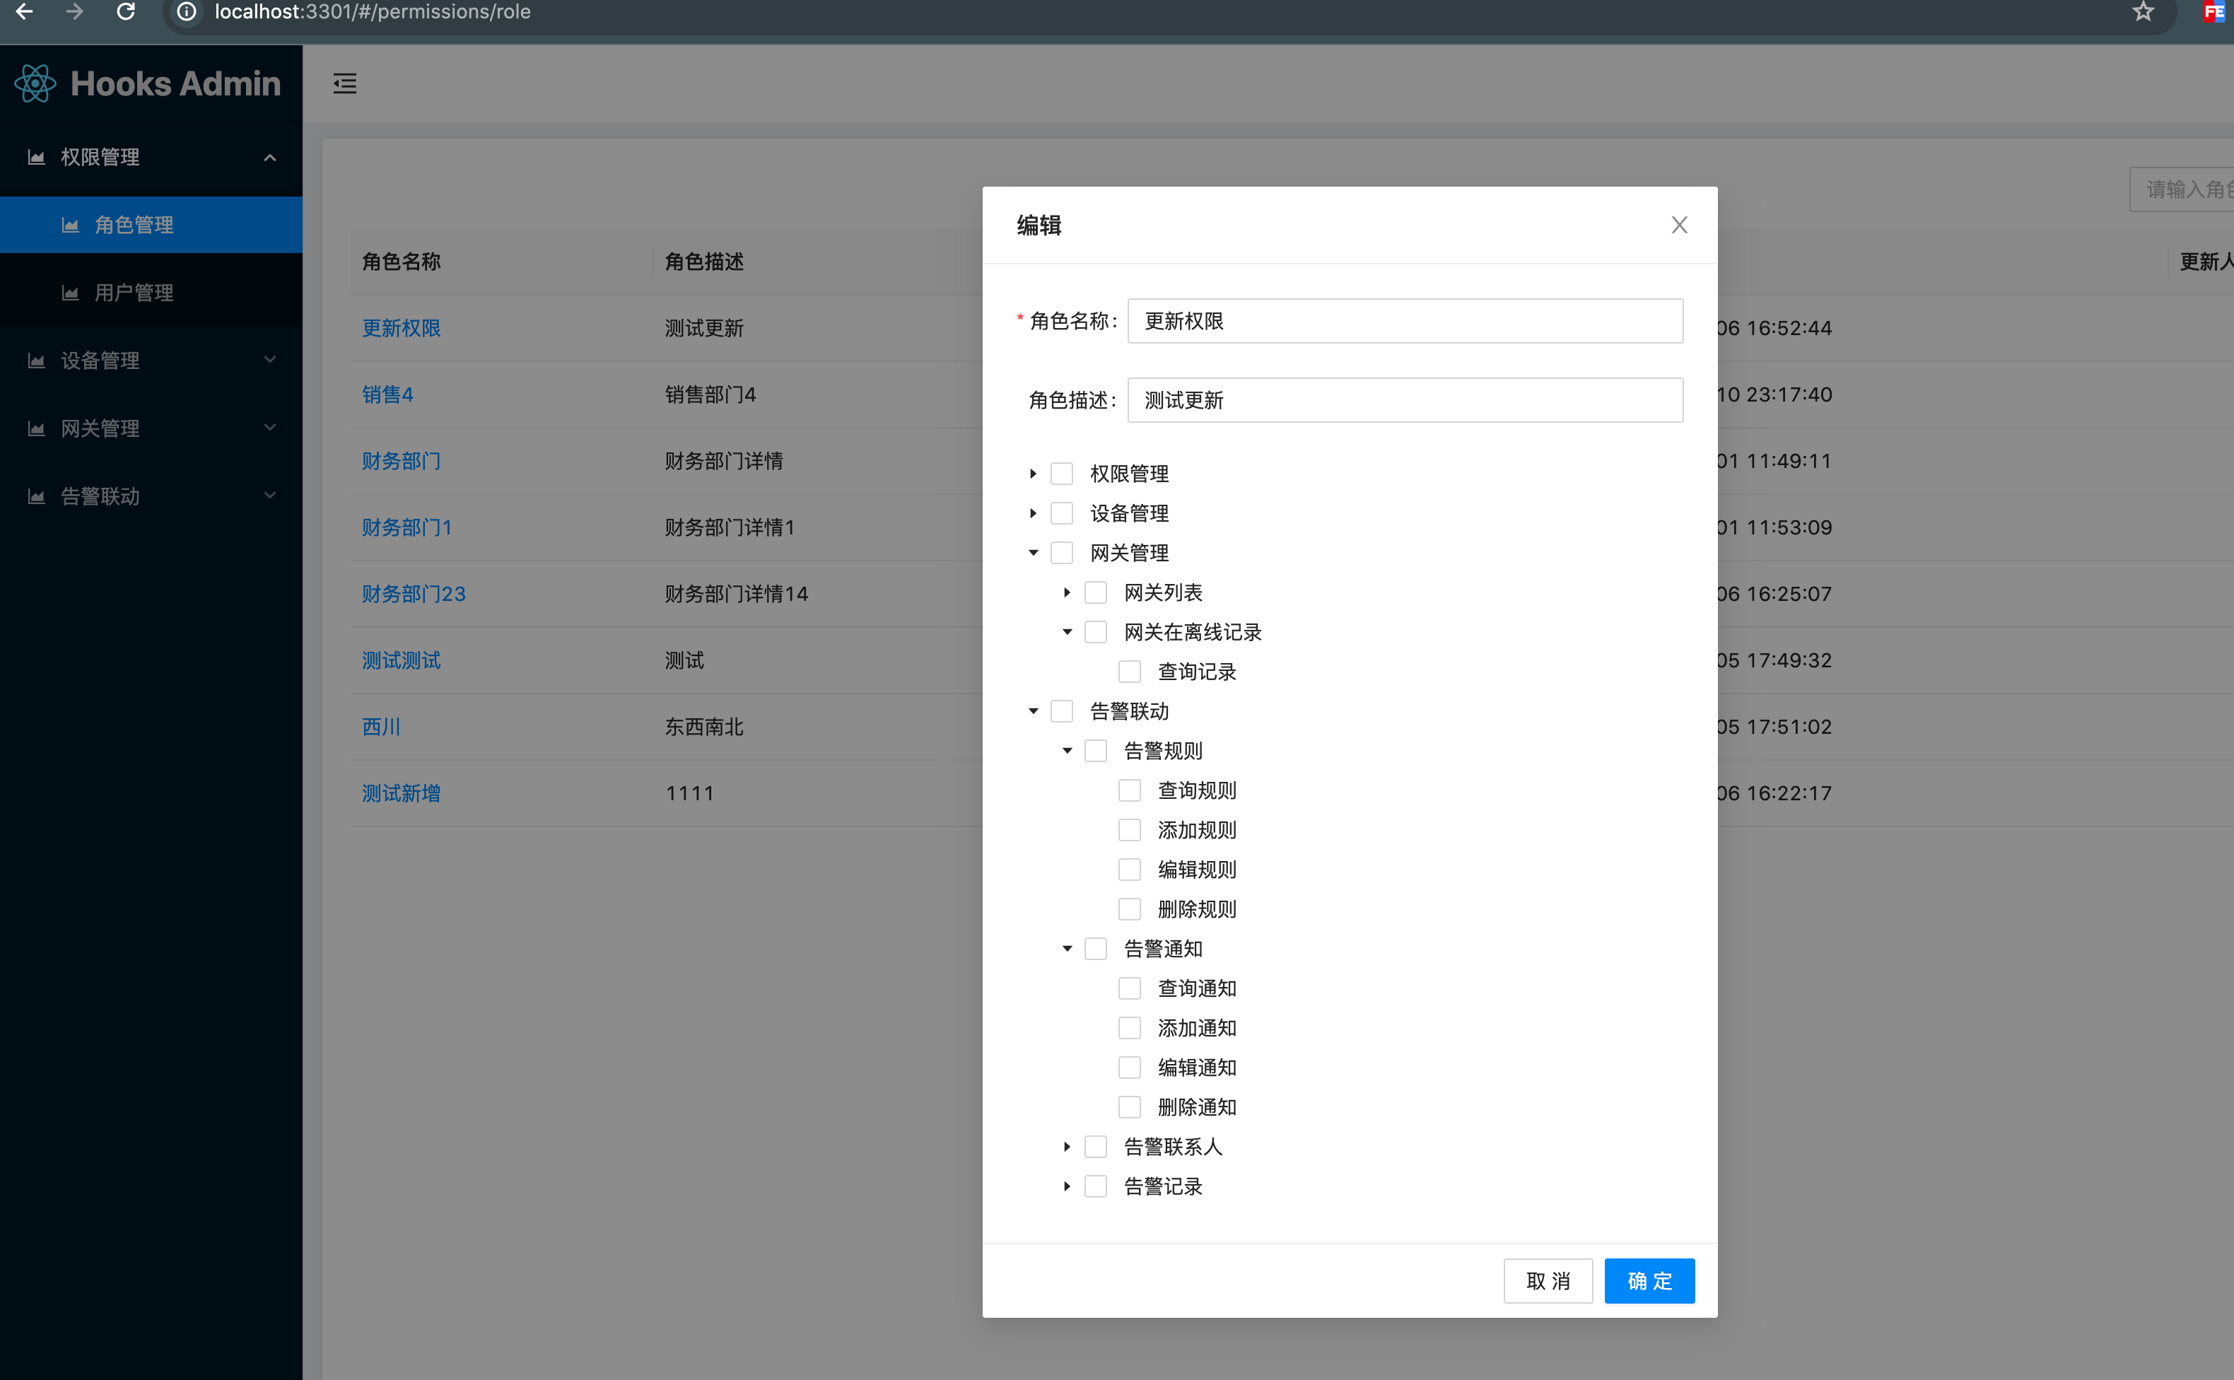This screenshot has width=2234, height=1380.
Task: Expand the 告警联系人 tree node arrow
Action: click(1067, 1147)
